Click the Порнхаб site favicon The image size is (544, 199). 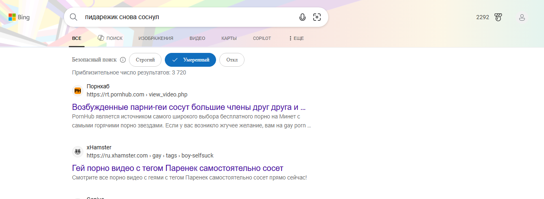78,91
